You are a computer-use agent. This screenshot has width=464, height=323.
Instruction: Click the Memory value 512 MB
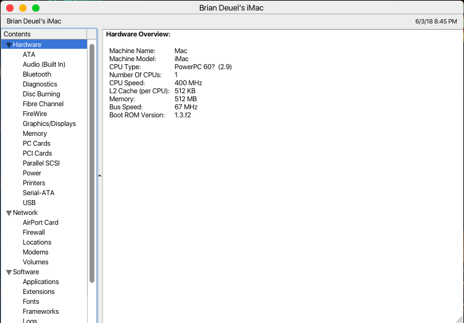[x=186, y=99]
